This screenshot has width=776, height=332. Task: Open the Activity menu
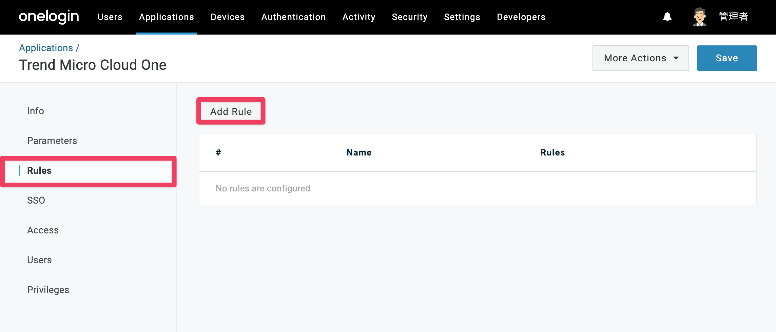(x=359, y=17)
